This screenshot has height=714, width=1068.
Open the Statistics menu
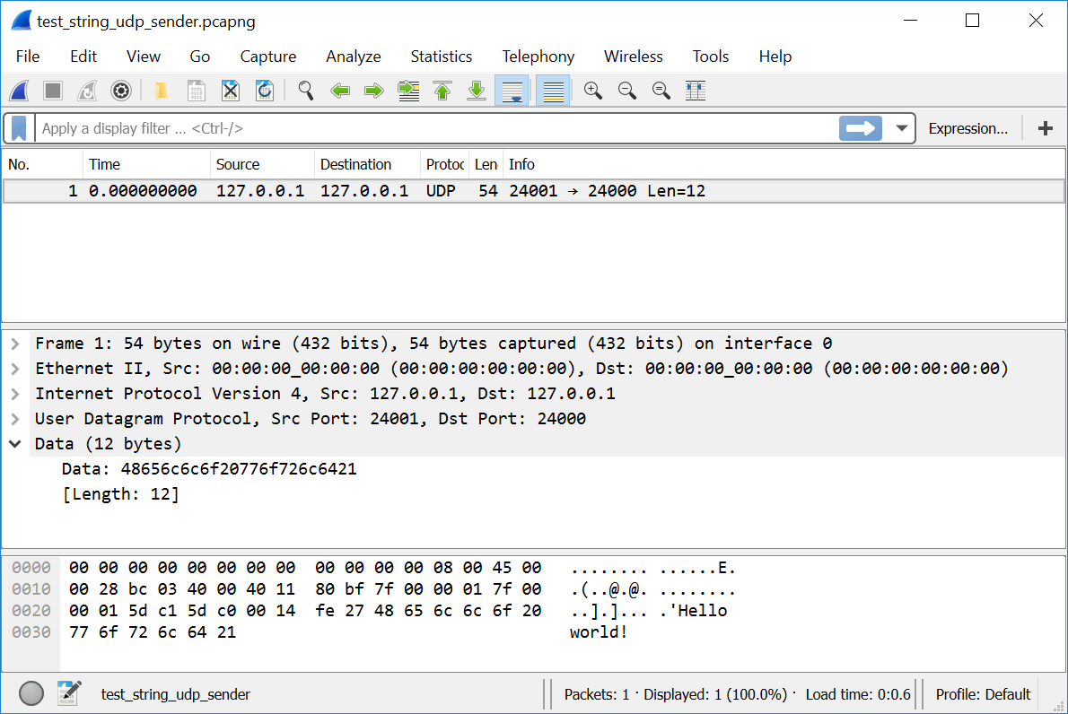click(441, 57)
